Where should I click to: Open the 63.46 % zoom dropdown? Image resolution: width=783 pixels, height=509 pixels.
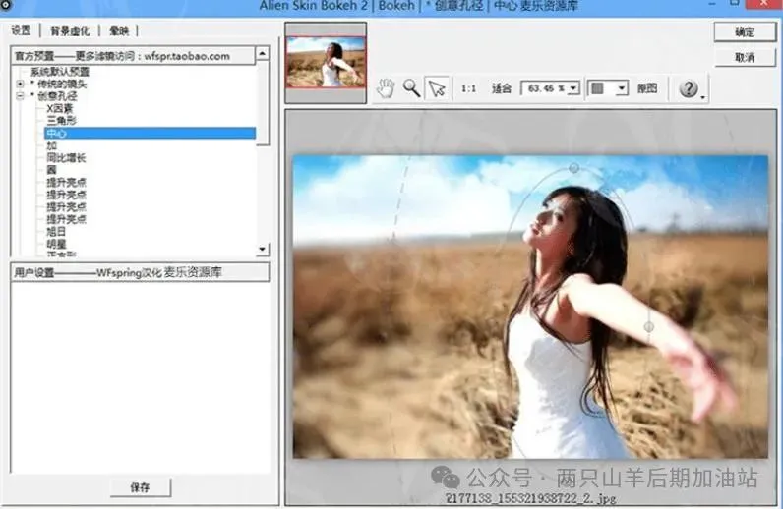click(x=573, y=88)
